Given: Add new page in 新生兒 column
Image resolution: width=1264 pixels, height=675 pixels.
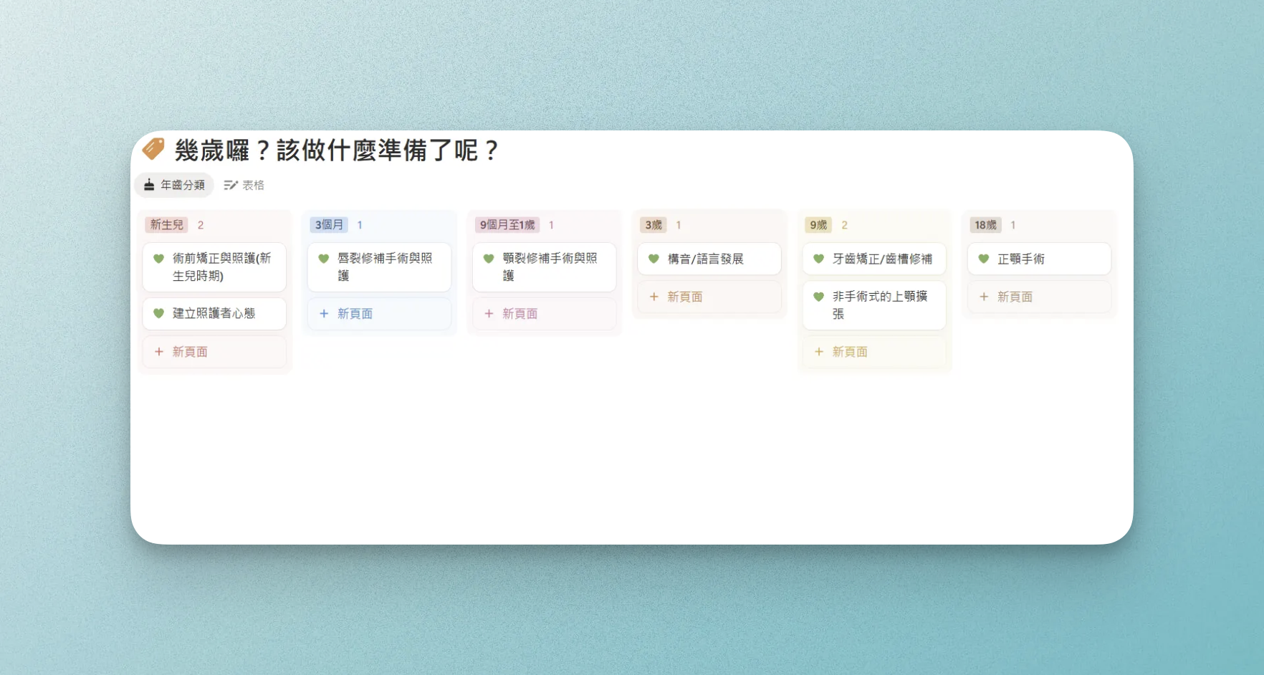Looking at the screenshot, I should point(190,352).
